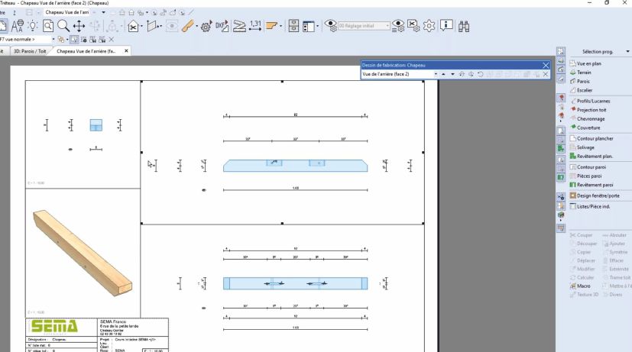632x352 pixels.
Task: Close the 'Chapeau Vue de l'arrière' tab
Action: pyautogui.click(x=126, y=51)
